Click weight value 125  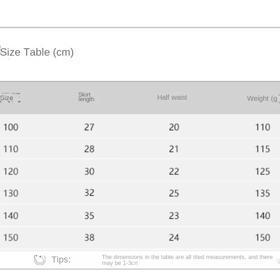[262, 171]
